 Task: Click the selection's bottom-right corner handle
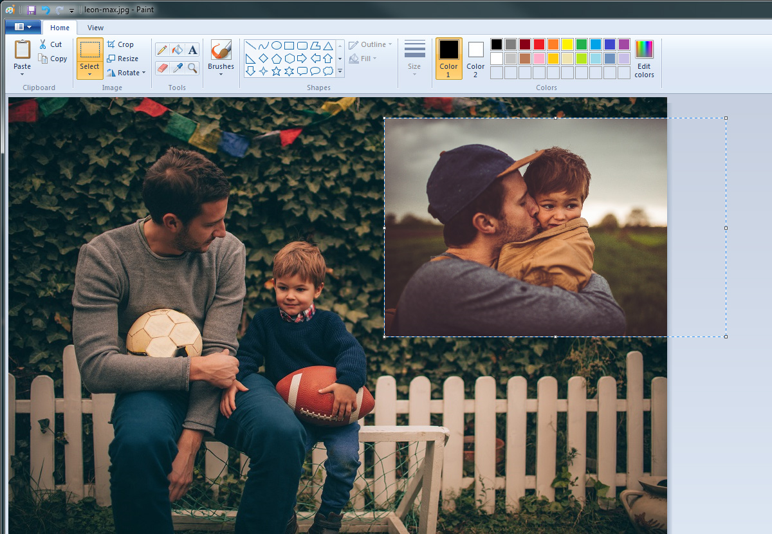[726, 336]
